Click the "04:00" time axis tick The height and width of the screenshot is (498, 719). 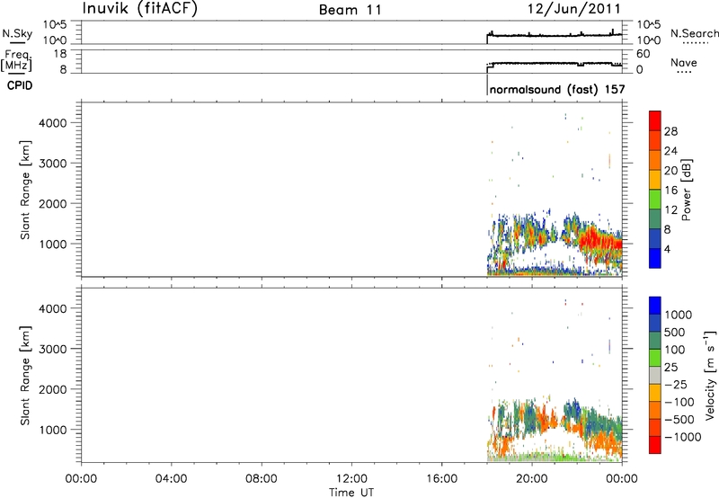[171, 479]
